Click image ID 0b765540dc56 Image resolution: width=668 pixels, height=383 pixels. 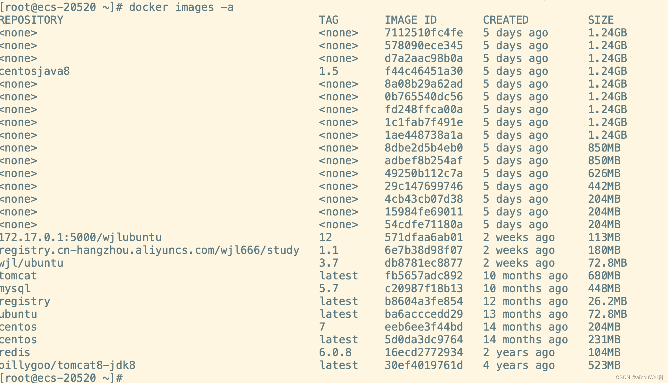tap(424, 97)
